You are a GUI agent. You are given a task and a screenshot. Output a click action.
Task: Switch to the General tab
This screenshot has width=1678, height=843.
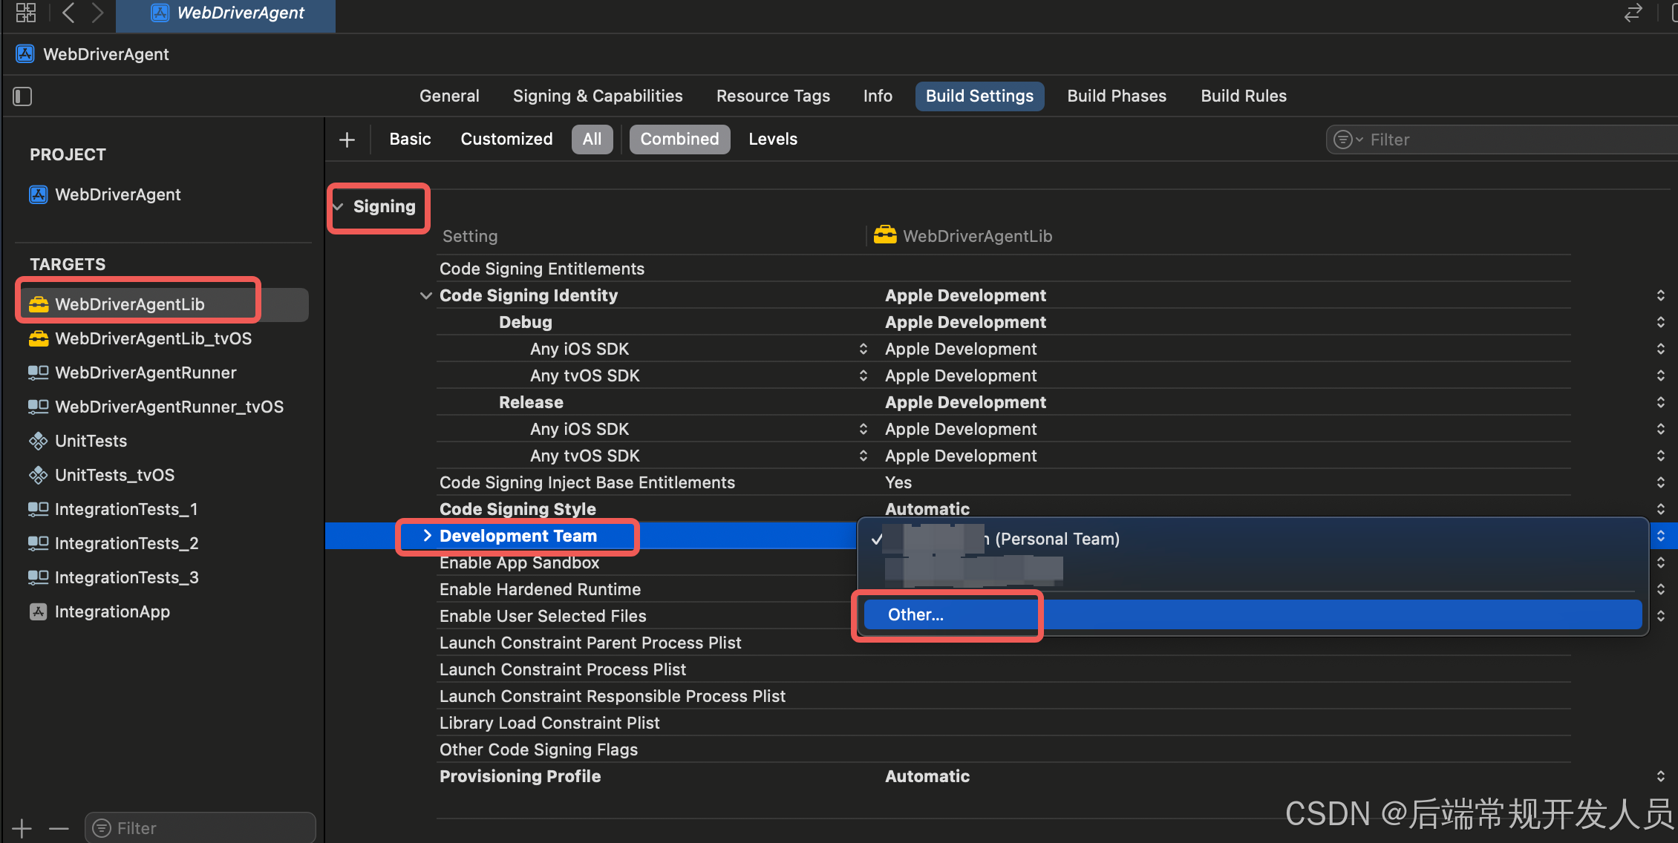pos(449,96)
